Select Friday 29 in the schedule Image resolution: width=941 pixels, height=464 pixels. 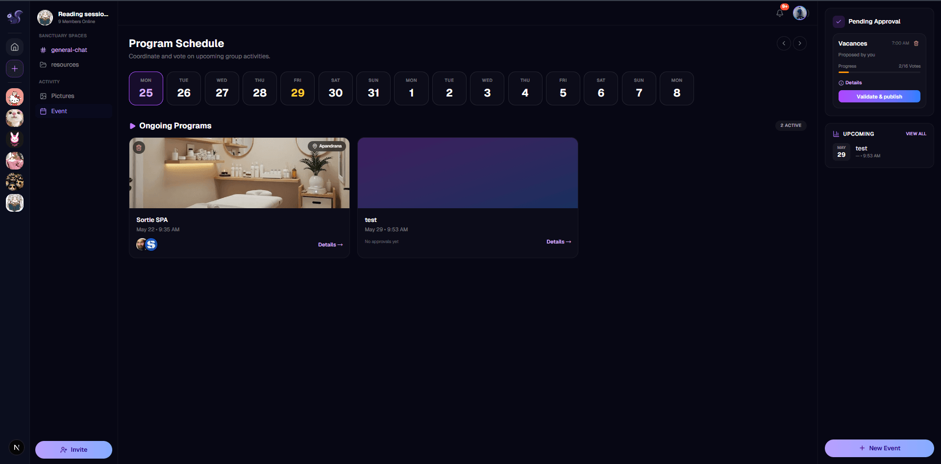[297, 88]
